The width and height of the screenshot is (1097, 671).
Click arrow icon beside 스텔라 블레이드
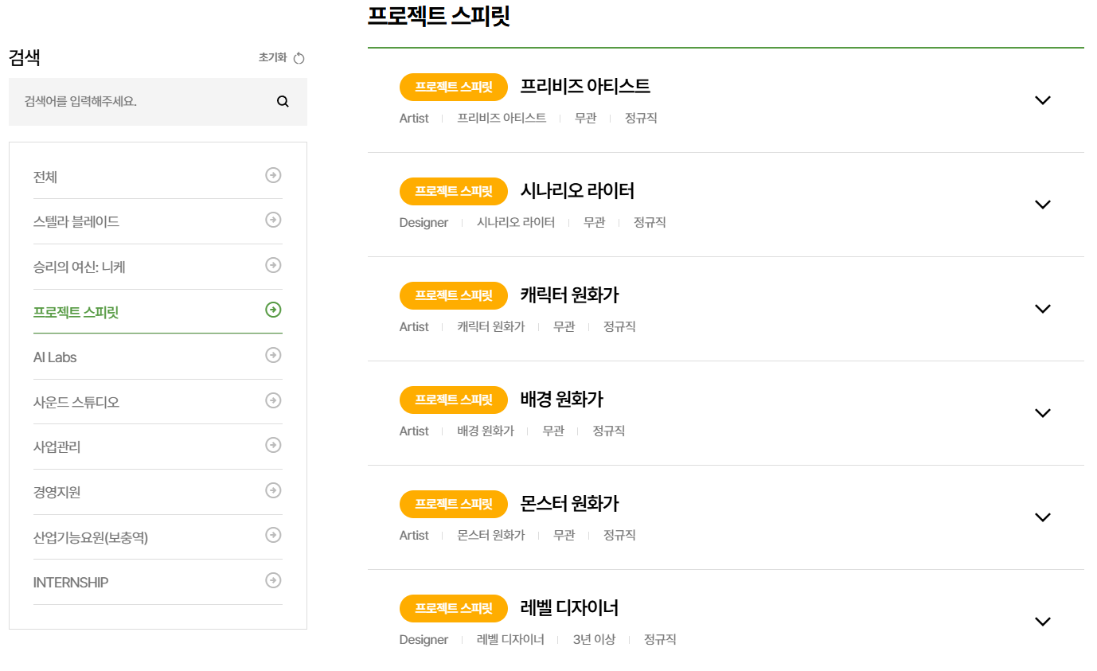pos(273,220)
